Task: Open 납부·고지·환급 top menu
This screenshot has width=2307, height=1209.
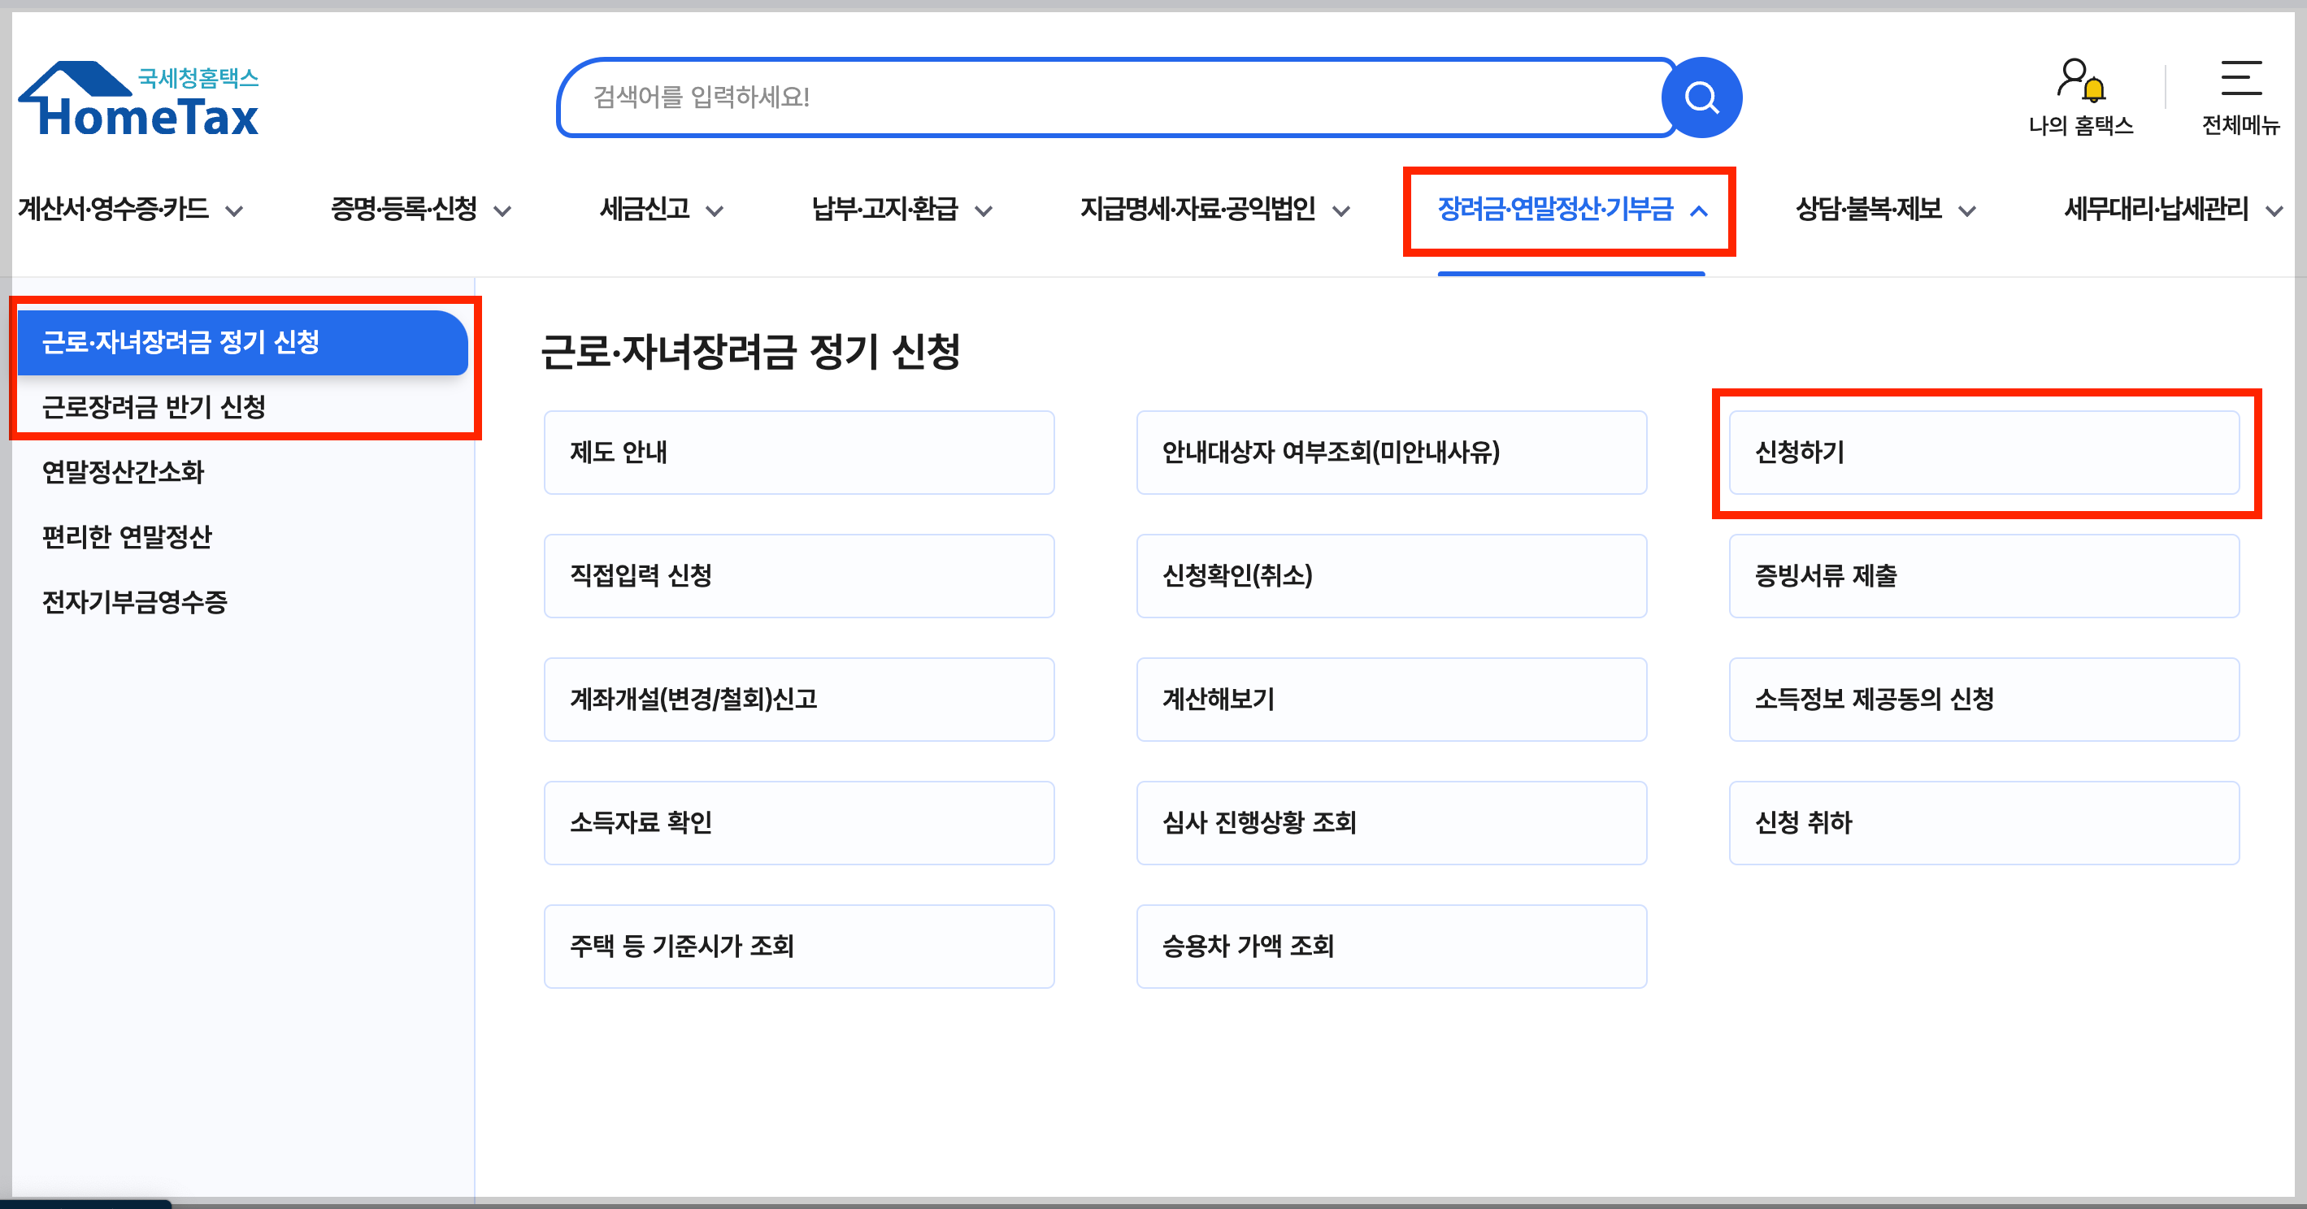Action: 884,210
